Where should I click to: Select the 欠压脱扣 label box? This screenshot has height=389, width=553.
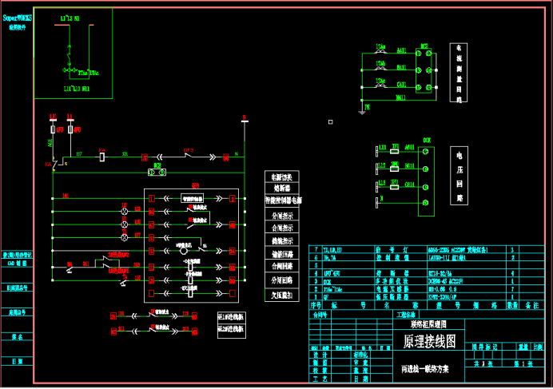281,295
